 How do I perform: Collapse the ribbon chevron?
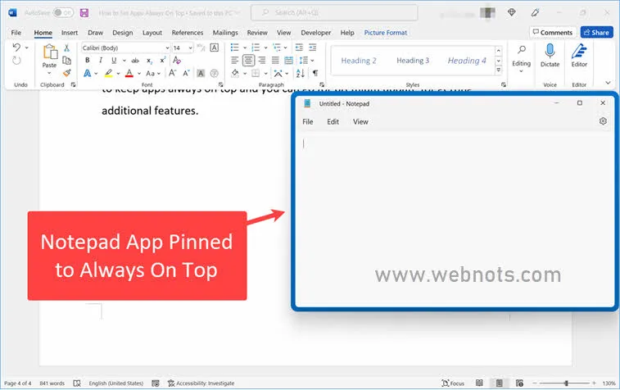click(609, 83)
